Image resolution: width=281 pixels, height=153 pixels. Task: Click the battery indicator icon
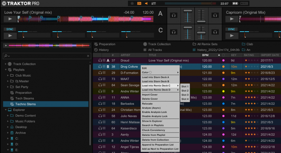click(235, 4)
